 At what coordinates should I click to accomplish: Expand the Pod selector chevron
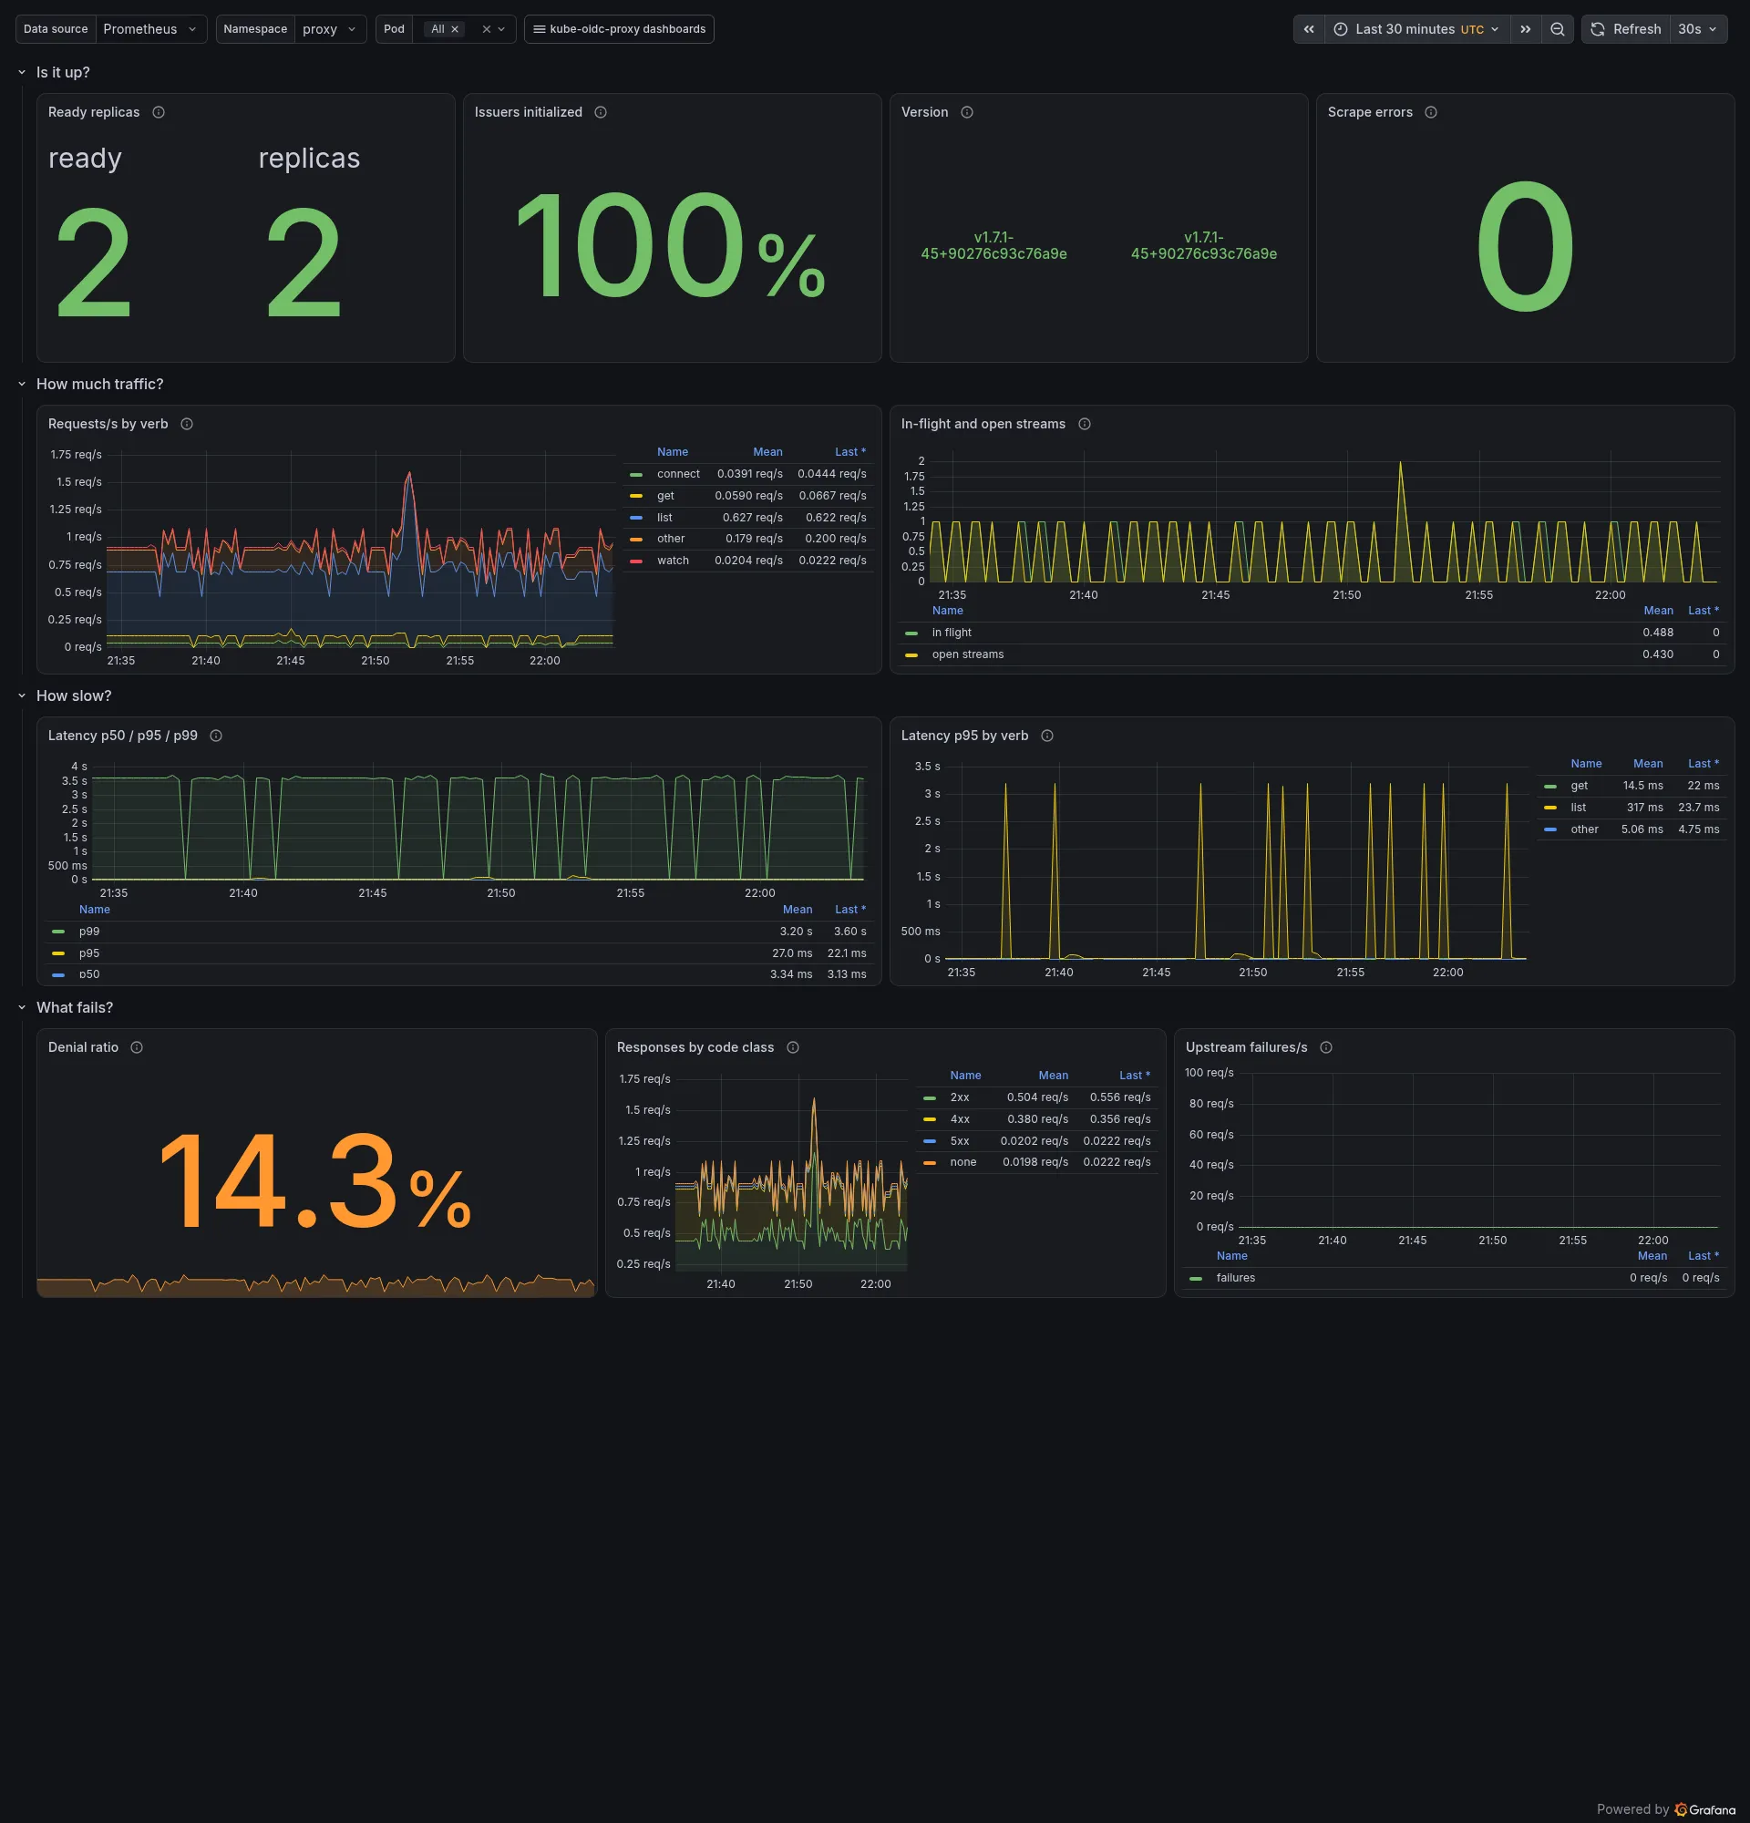[x=502, y=30]
